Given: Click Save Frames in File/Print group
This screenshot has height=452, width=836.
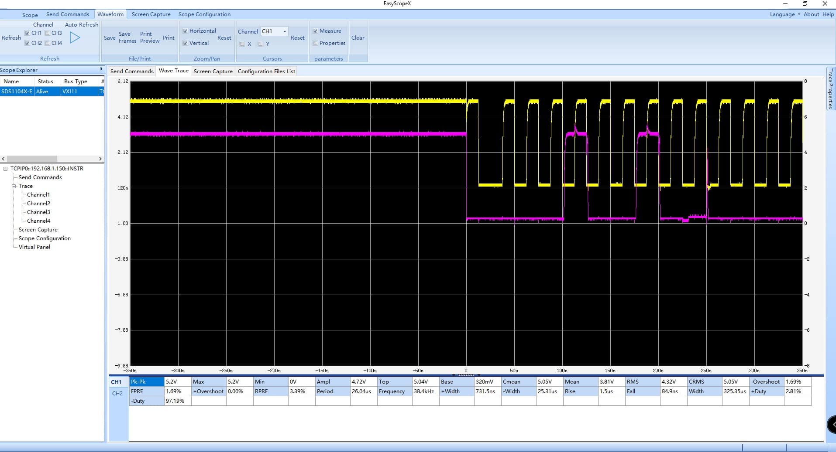Looking at the screenshot, I should click(127, 37).
